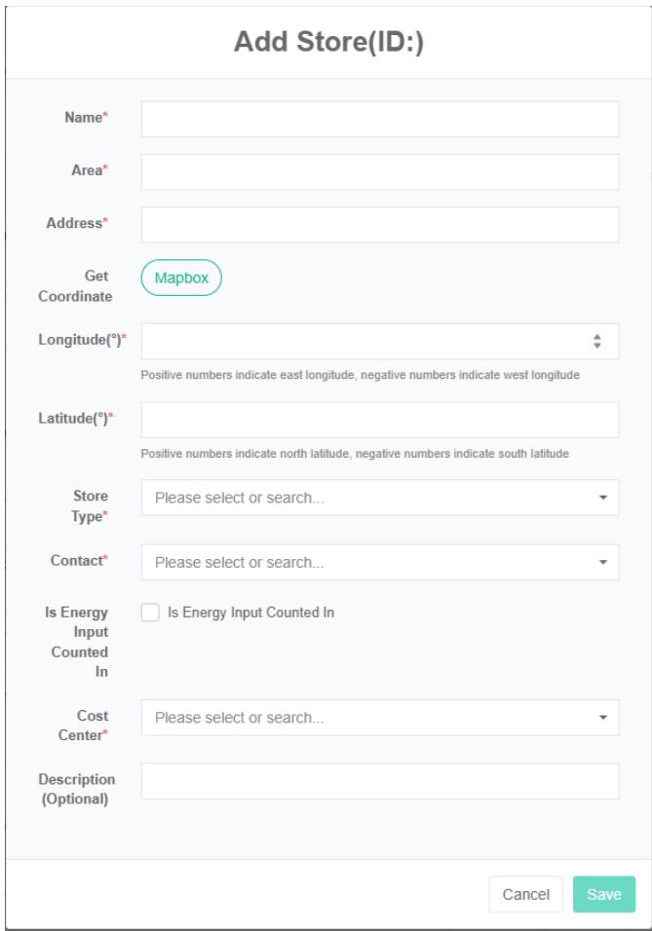Click the checkbox's "Is Energy Input Counted In" text
Screen dimensions: 652x931
251,613
